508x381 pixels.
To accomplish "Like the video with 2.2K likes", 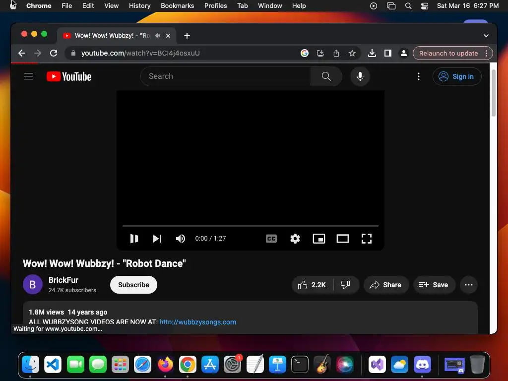I will pyautogui.click(x=313, y=285).
